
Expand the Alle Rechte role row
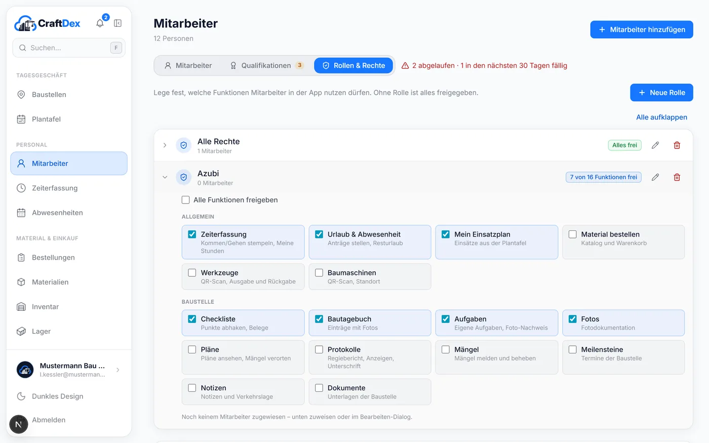coord(165,145)
